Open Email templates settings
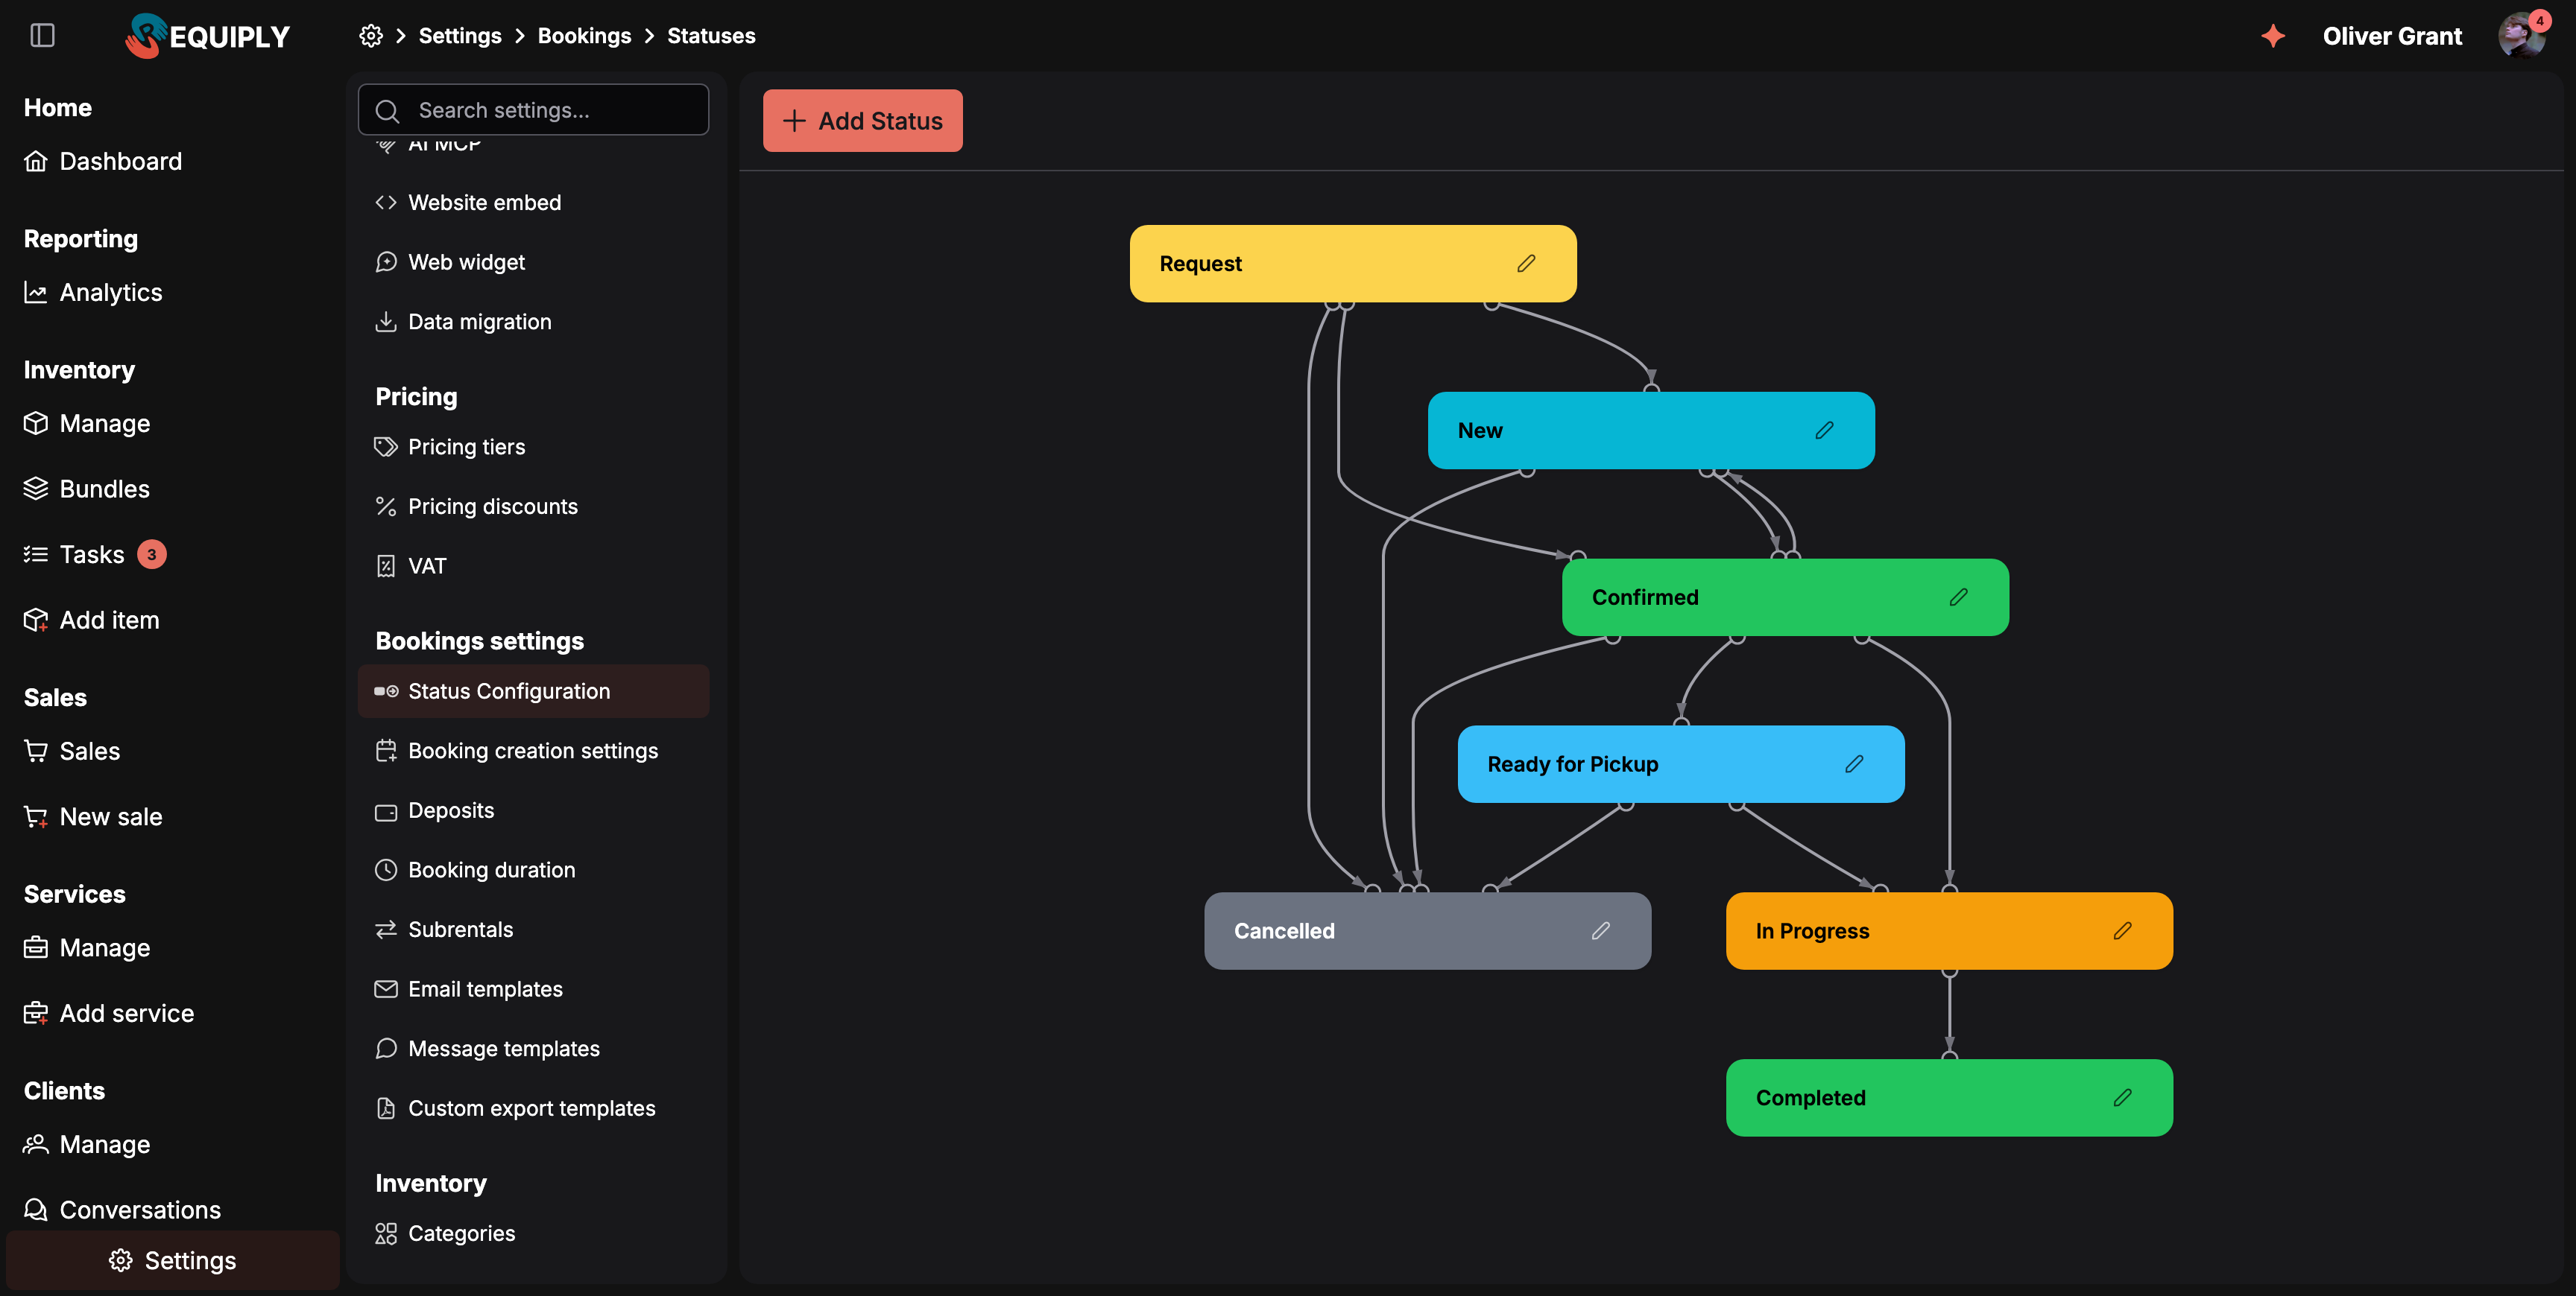Image resolution: width=2576 pixels, height=1296 pixels. [x=534, y=989]
